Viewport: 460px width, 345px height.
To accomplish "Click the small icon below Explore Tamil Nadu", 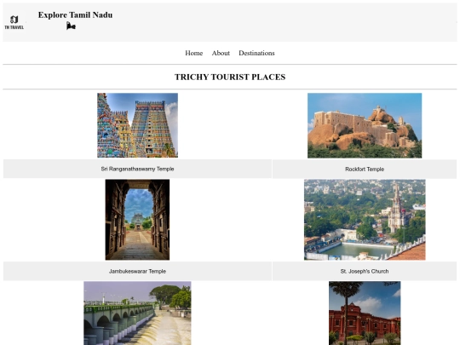I will click(71, 26).
